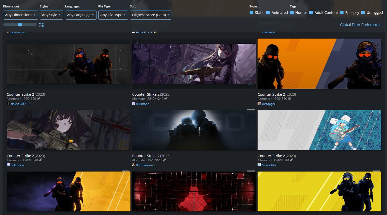Click kostapger's avatar icon
The width and height of the screenshot is (387, 215).
[x=259, y=103]
